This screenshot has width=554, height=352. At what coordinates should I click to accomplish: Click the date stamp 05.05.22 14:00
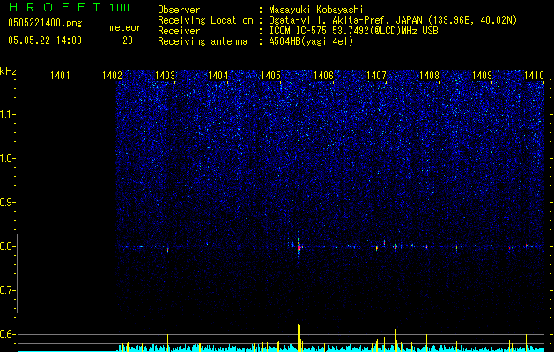pyautogui.click(x=45, y=40)
